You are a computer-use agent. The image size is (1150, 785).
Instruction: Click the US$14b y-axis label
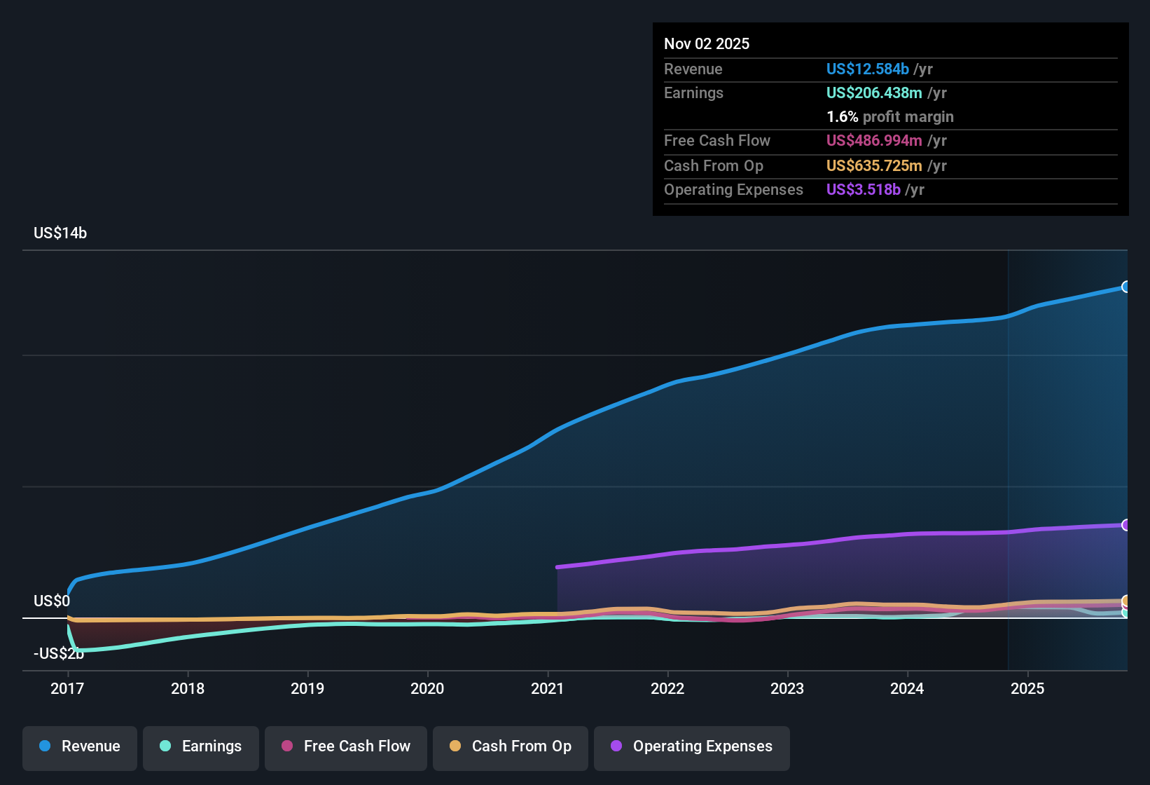60,233
